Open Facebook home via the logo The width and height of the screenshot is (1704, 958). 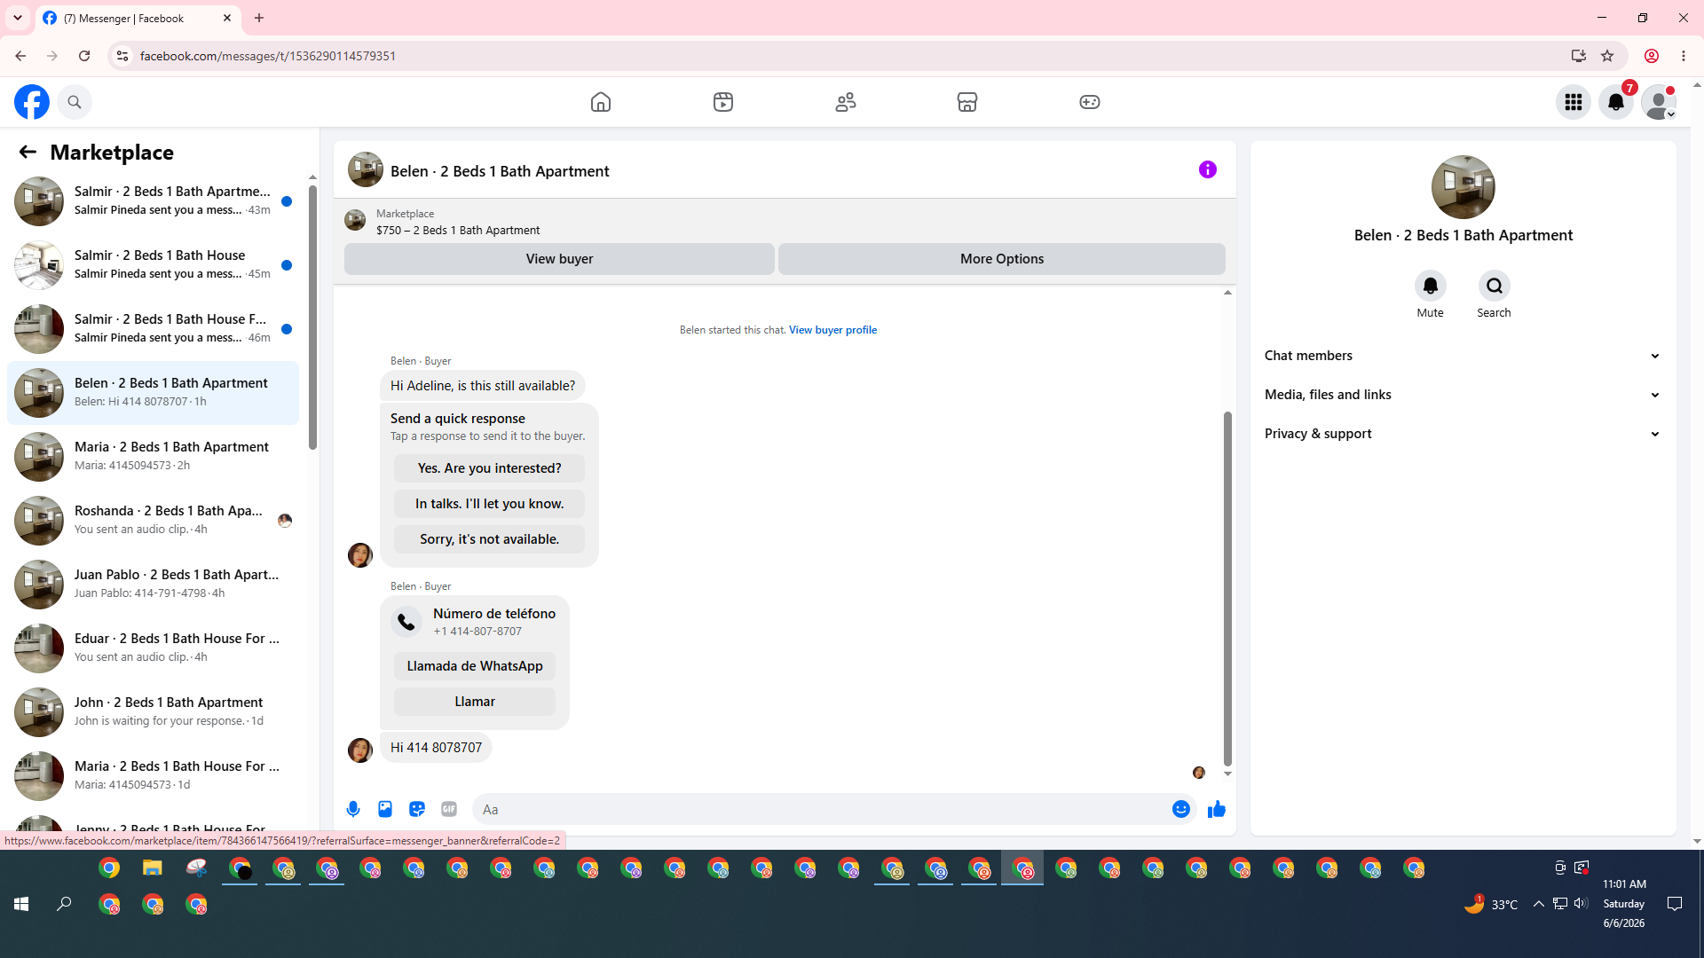(x=32, y=102)
